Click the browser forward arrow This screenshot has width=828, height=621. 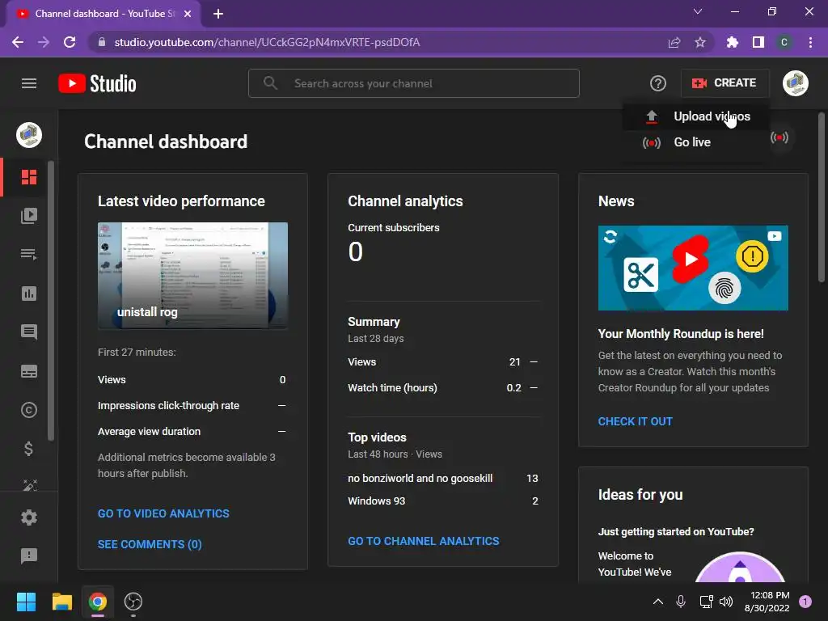[44, 42]
